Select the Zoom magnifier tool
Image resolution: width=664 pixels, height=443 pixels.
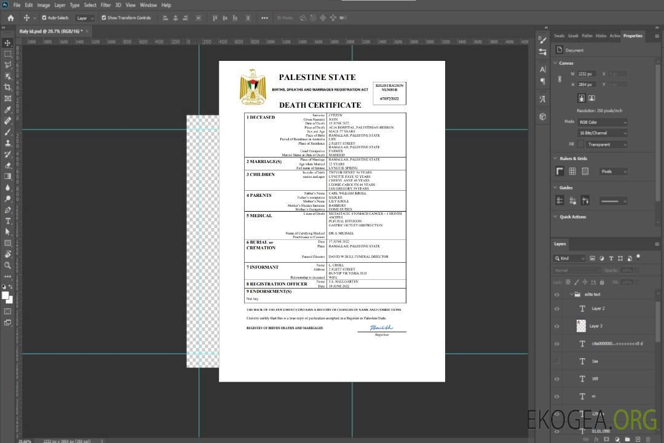(7, 265)
